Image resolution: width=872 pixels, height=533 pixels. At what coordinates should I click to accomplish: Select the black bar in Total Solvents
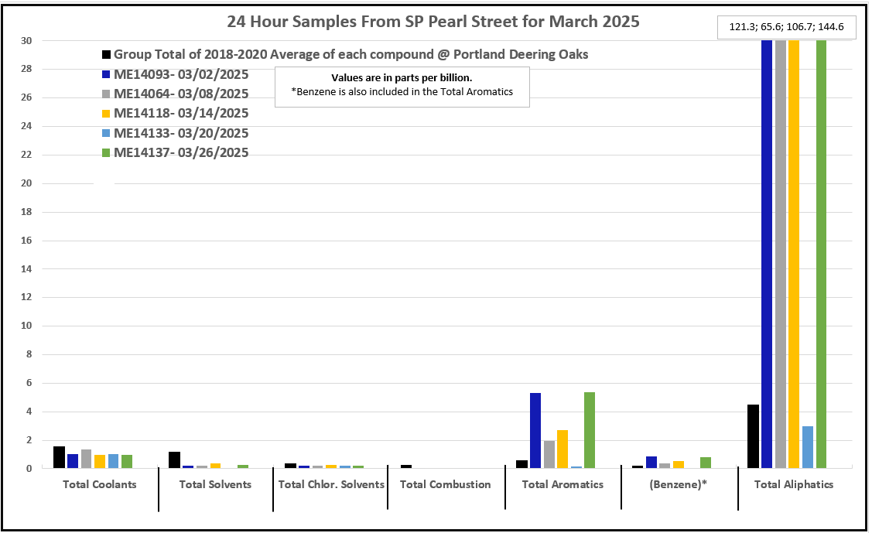(x=174, y=460)
